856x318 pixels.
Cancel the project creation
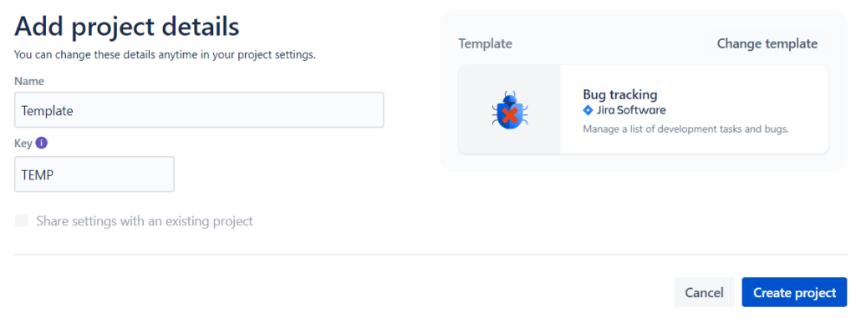pyautogui.click(x=704, y=292)
